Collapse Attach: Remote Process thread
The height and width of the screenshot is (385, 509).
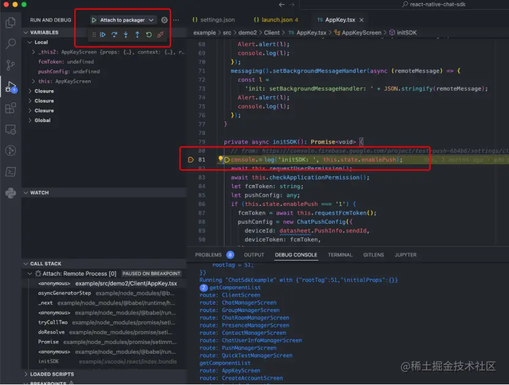30,273
